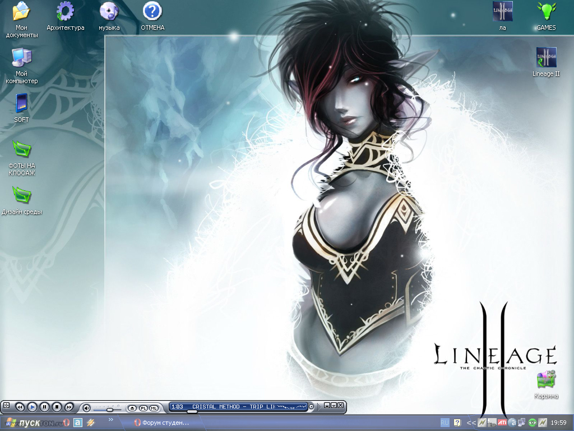Open the GAMES desktop icon
Screen dimensions: 574x431
pos(546,16)
